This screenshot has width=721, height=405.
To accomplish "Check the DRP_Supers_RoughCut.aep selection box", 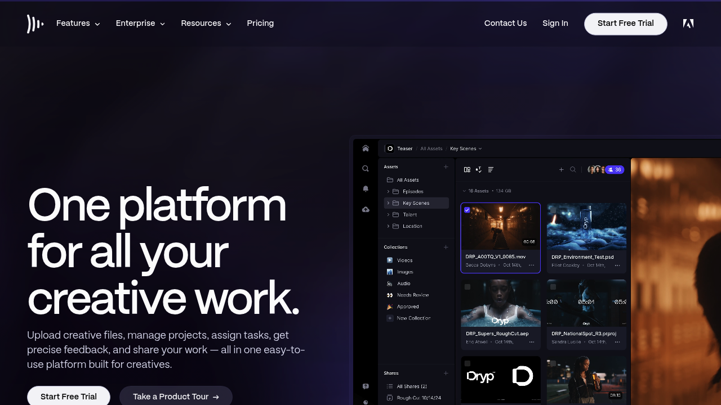I will pyautogui.click(x=468, y=286).
